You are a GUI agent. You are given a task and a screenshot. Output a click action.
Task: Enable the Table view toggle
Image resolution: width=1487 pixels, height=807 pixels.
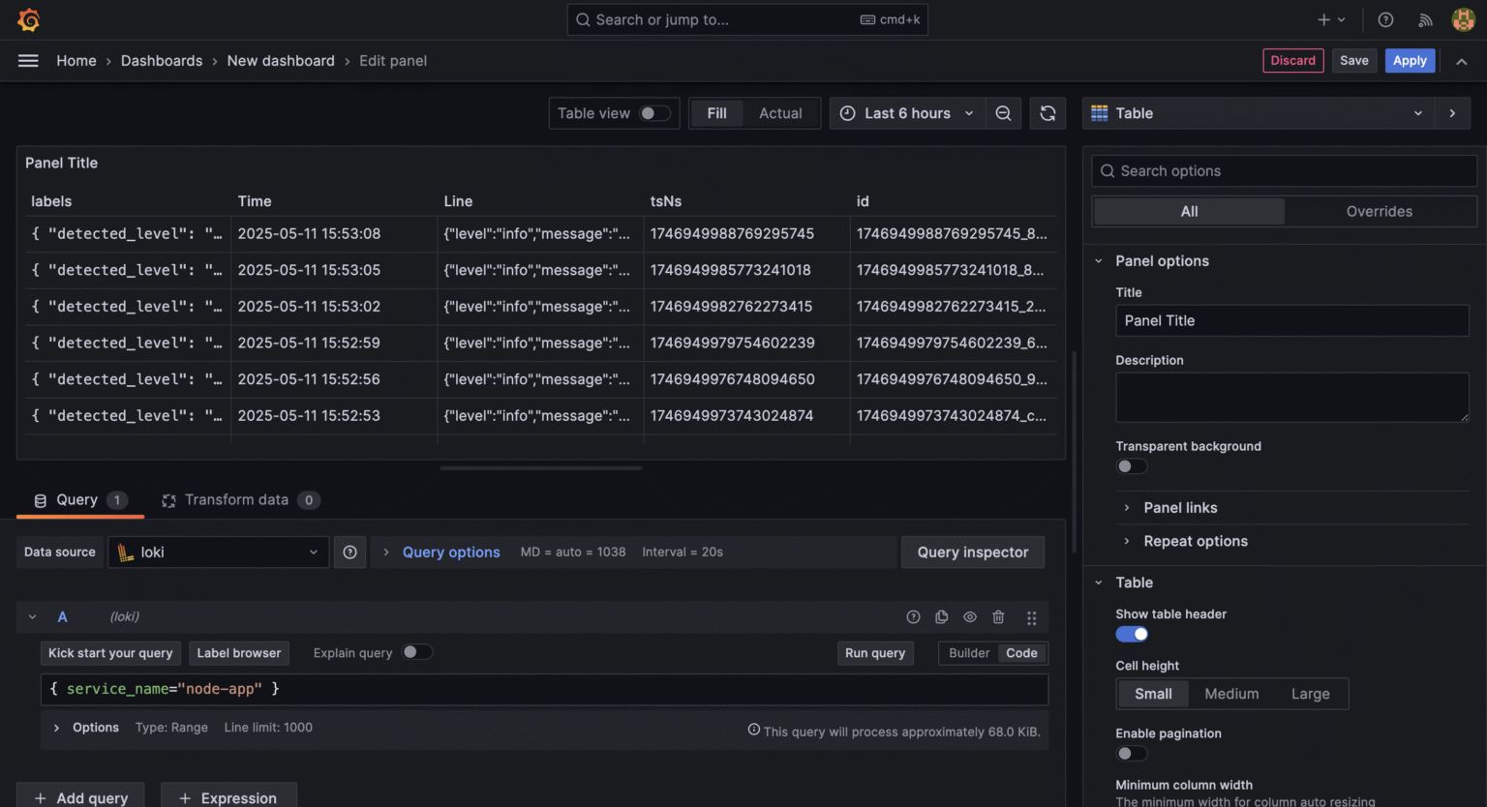pos(654,113)
